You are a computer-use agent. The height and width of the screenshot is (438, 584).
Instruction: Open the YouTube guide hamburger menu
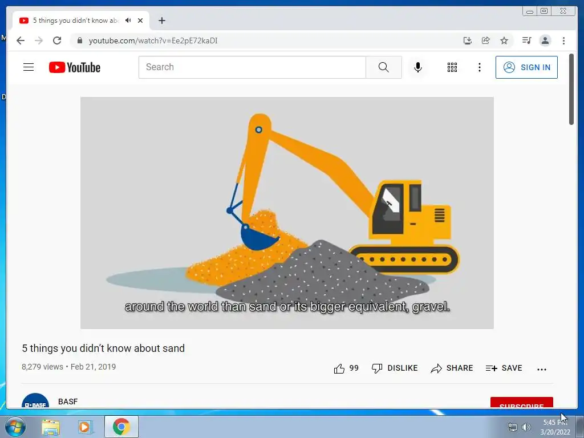pyautogui.click(x=29, y=67)
